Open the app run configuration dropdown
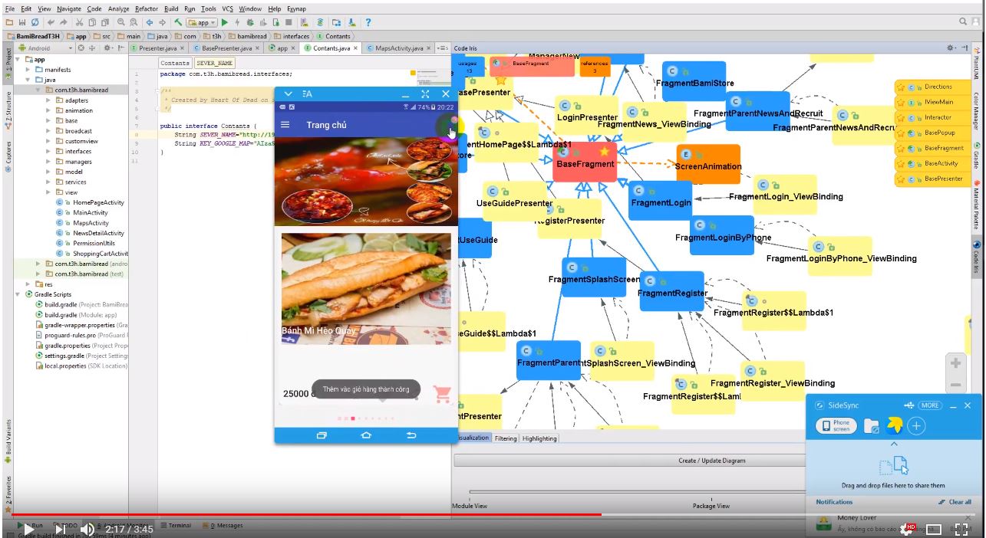The image size is (986, 538). point(202,22)
